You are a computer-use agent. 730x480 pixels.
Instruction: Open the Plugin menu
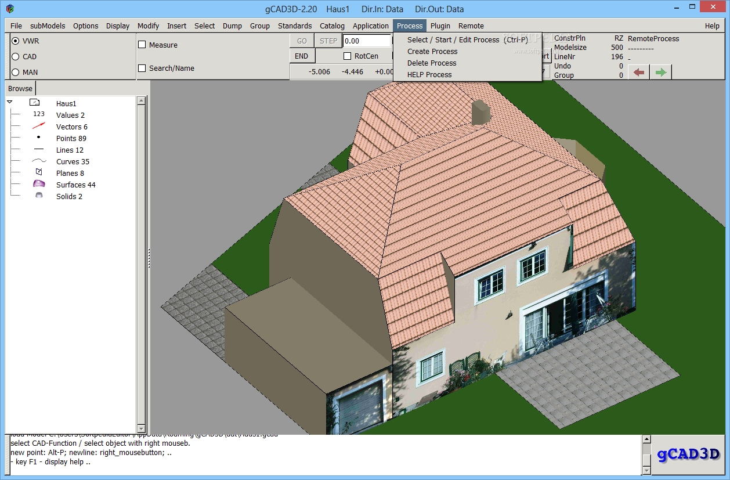pyautogui.click(x=440, y=26)
